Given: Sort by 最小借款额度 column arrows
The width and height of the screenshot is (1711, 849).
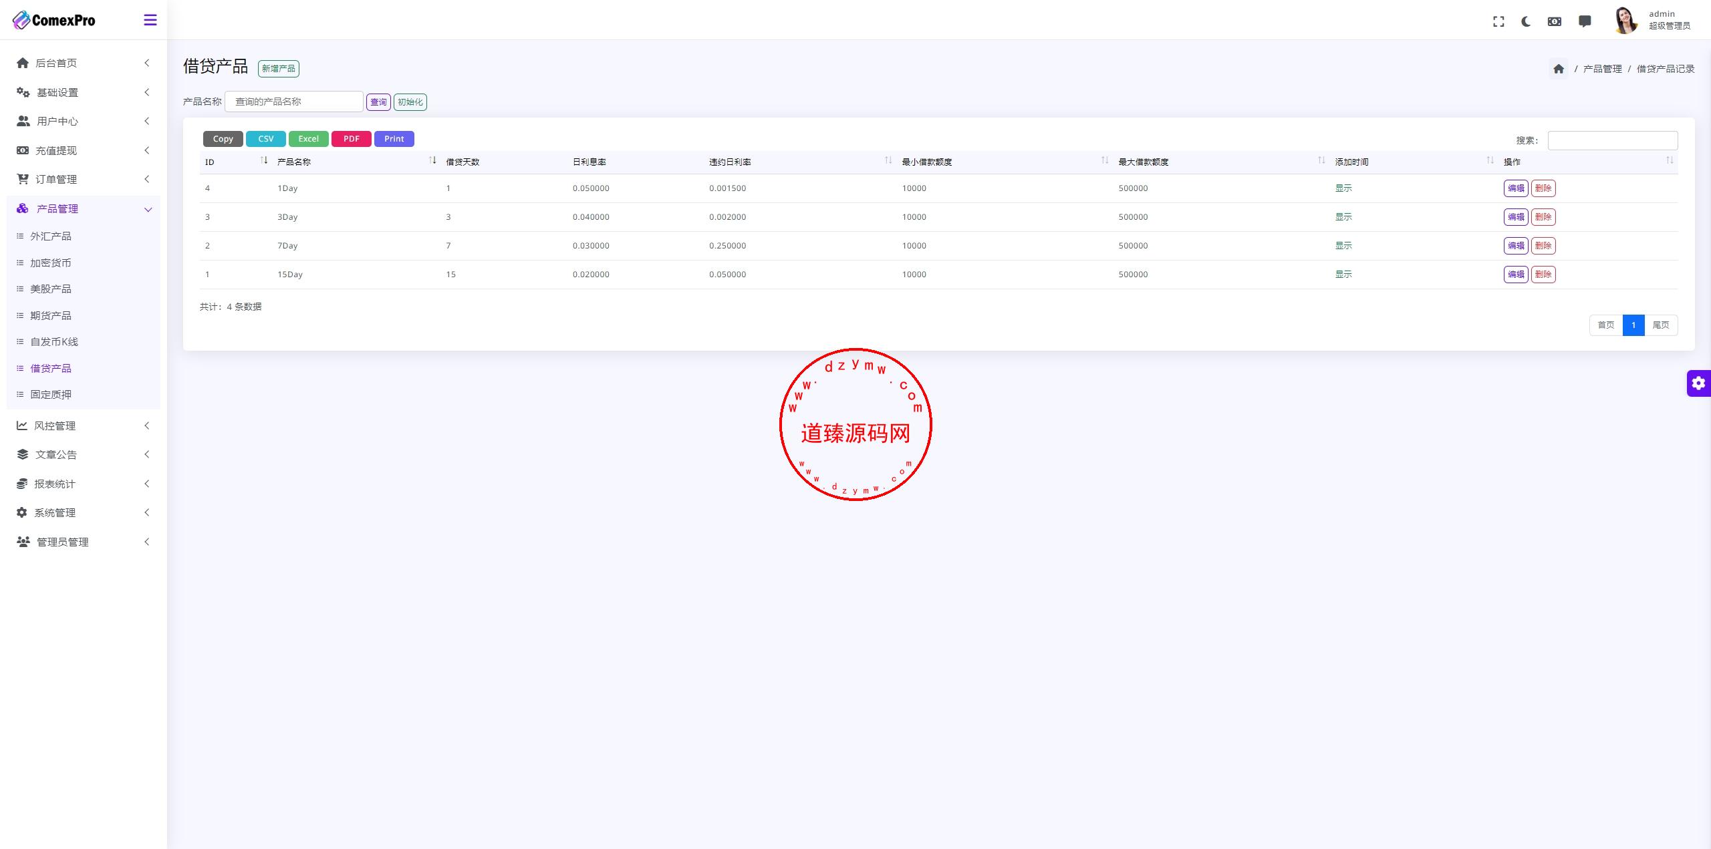Looking at the screenshot, I should coord(1105,160).
